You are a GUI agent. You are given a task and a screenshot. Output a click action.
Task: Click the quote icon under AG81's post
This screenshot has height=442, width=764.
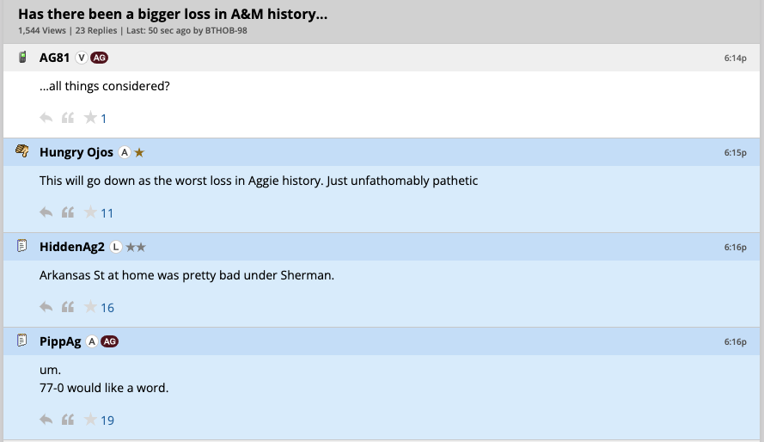(68, 118)
